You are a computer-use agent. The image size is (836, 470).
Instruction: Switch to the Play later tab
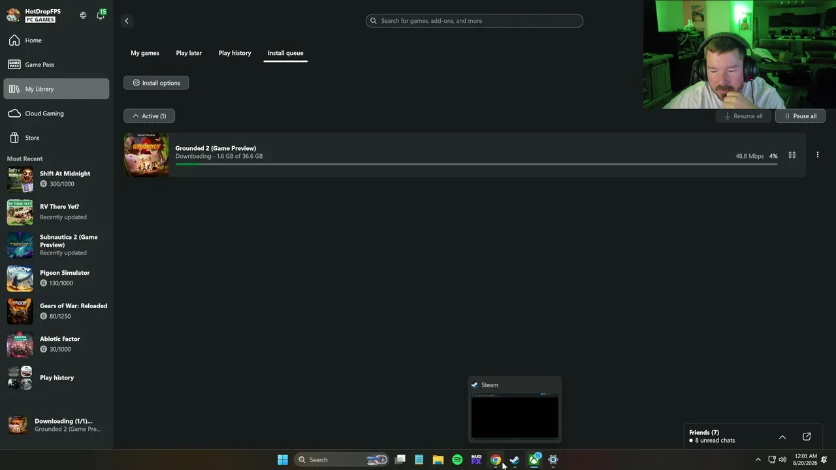tap(189, 53)
